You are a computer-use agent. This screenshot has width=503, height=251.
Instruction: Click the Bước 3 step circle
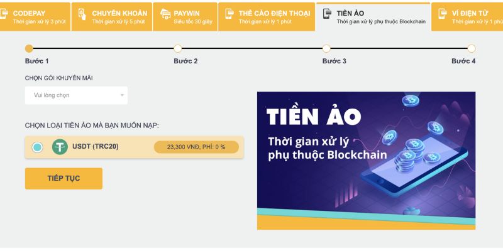click(x=326, y=48)
